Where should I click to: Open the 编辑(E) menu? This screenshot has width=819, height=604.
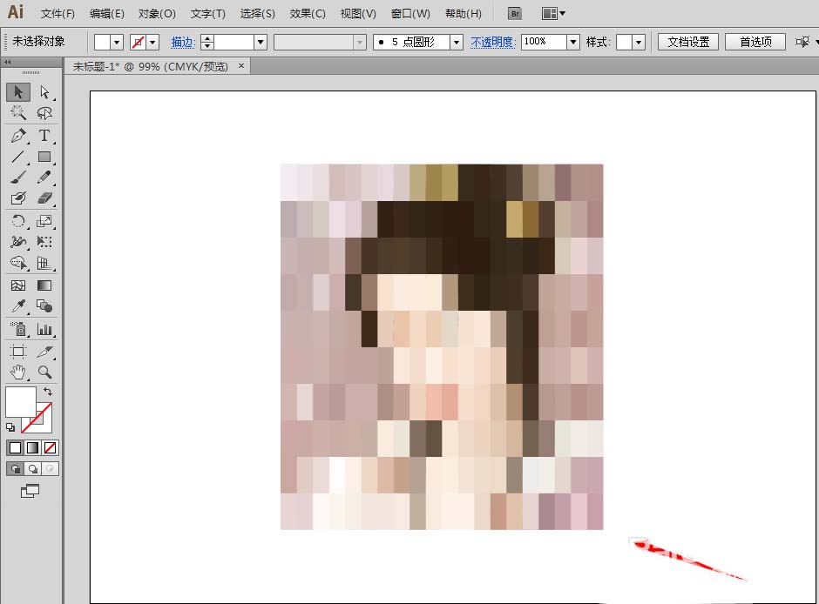pos(106,14)
